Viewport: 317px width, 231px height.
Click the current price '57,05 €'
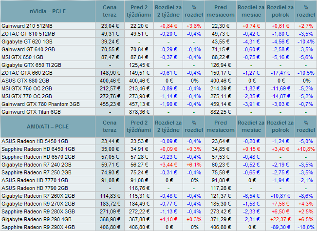click(x=110, y=157)
